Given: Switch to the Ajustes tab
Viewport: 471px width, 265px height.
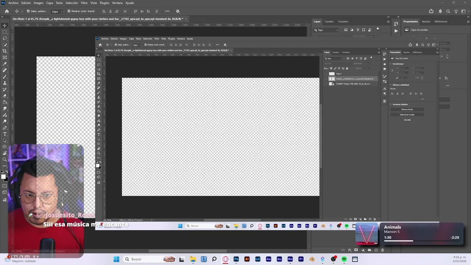Looking at the screenshot, I should [426, 21].
